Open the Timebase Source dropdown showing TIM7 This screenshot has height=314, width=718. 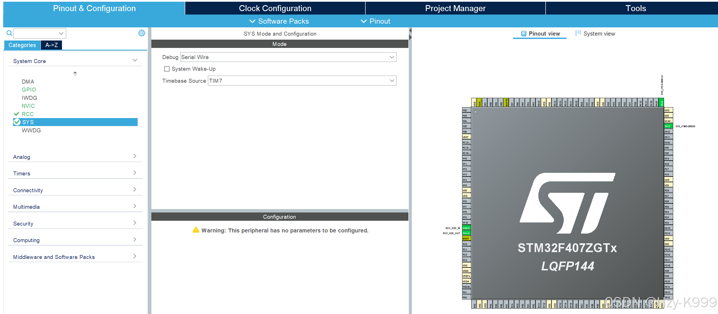tap(392, 81)
